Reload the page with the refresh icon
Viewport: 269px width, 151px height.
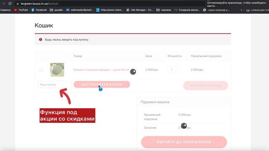click(x=10, y=4)
